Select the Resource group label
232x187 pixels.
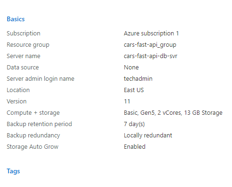[28, 45]
